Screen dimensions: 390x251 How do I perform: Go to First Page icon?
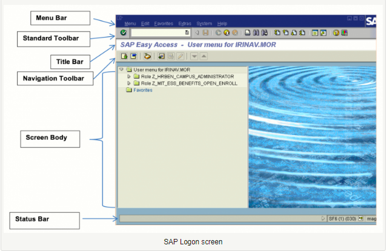coord(277,33)
